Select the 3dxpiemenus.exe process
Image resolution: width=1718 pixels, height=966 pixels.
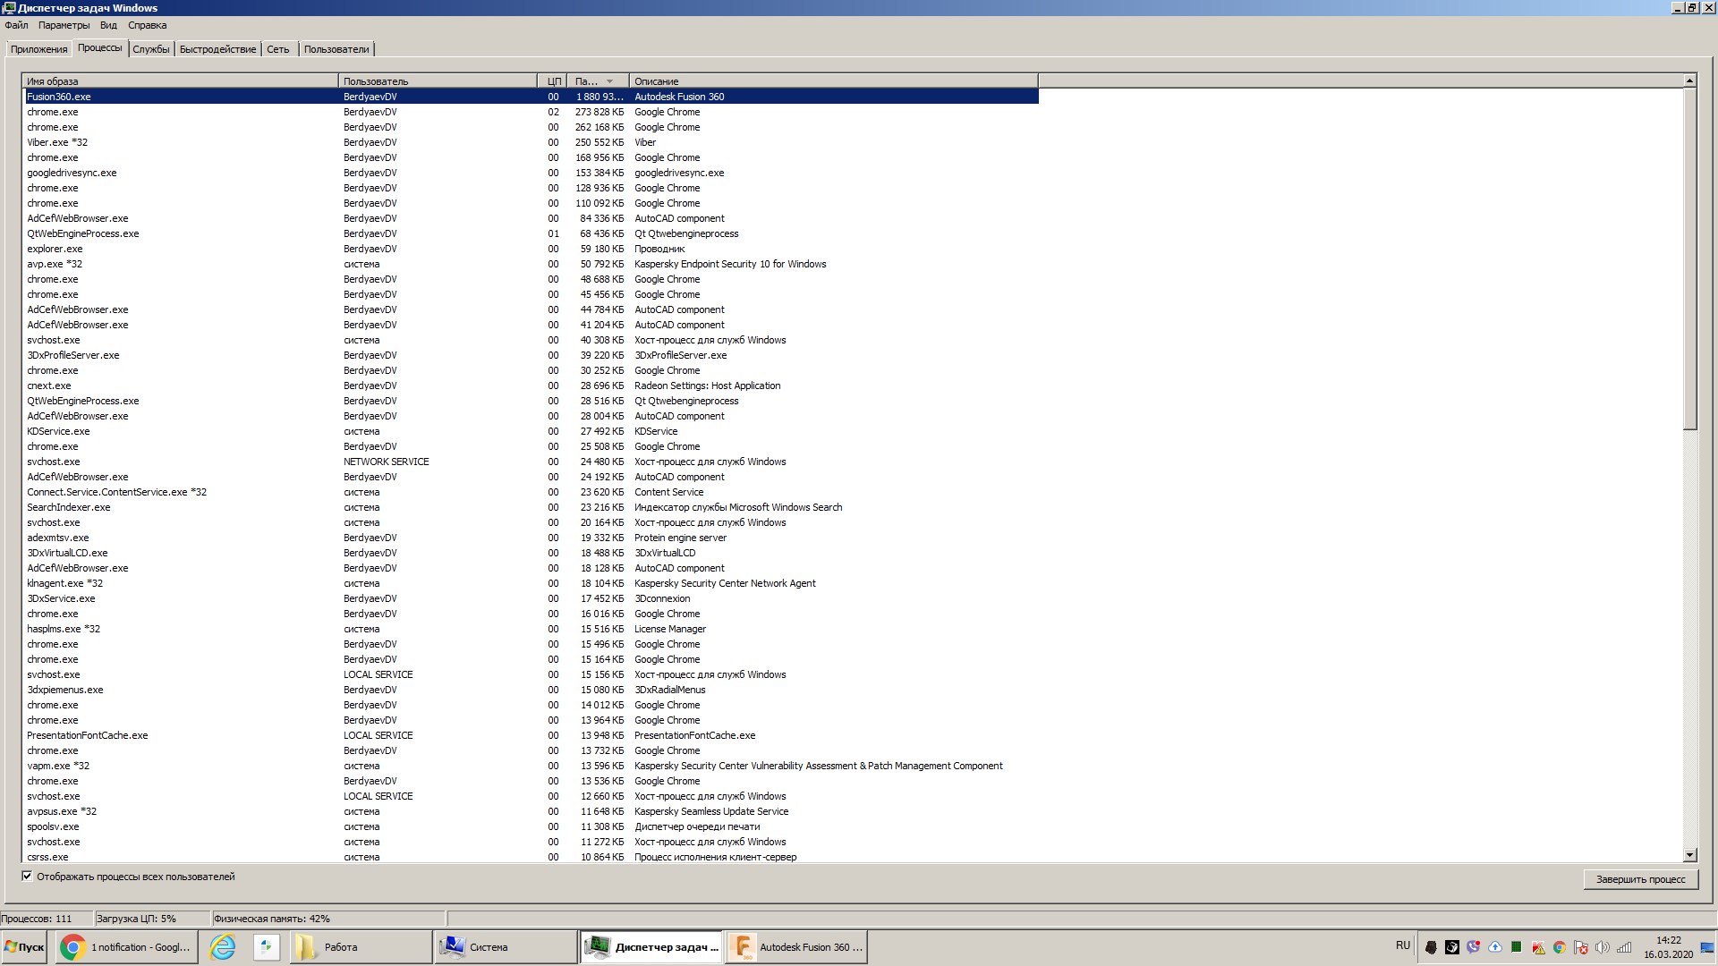(531, 690)
